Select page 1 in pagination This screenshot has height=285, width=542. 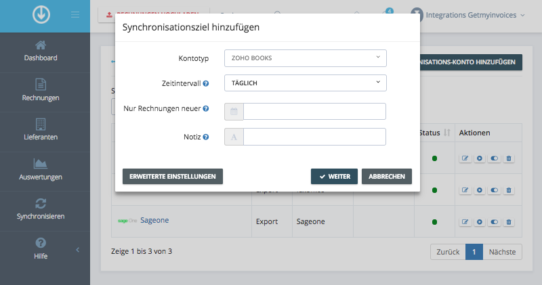474,252
